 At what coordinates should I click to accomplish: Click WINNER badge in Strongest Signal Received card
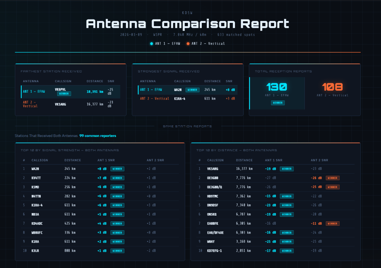coord(192,90)
